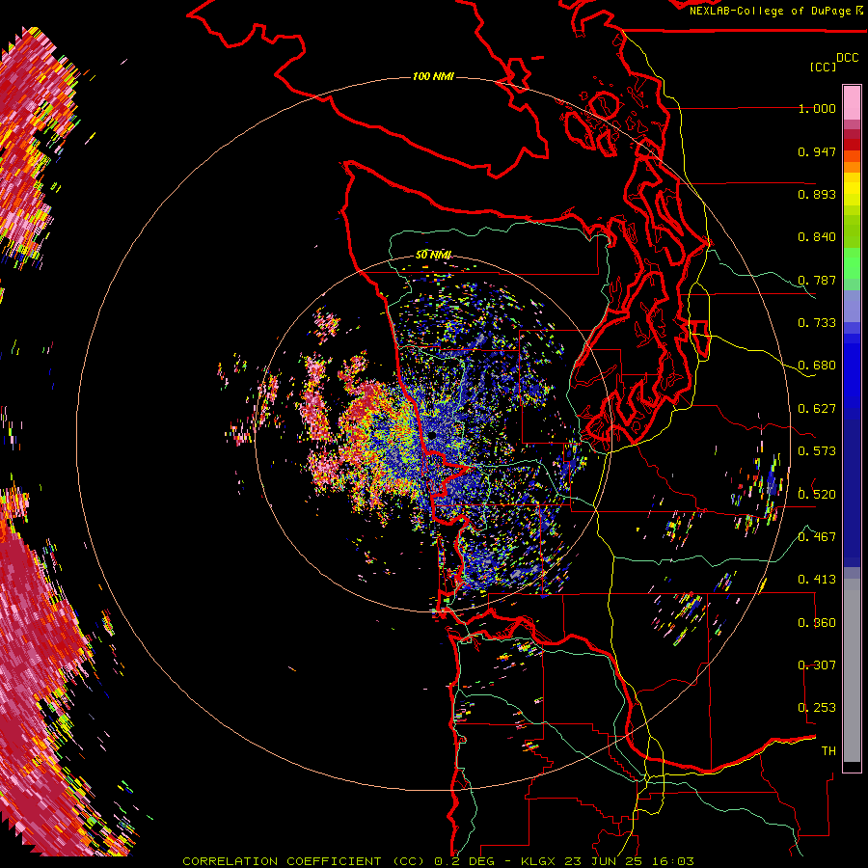868x868 pixels.
Task: Click the 16:03 timestamp text
Action: coord(675,861)
